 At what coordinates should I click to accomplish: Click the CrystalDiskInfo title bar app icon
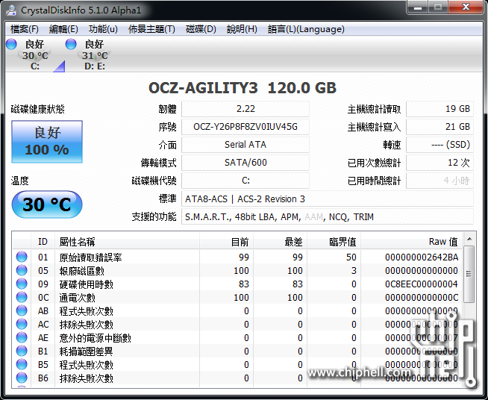tap(10, 10)
